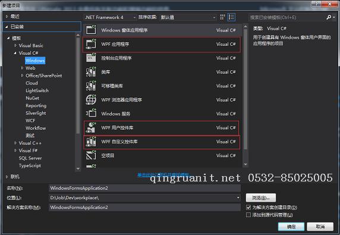Open the 排序依据 默认值 dropdown

click(188, 17)
